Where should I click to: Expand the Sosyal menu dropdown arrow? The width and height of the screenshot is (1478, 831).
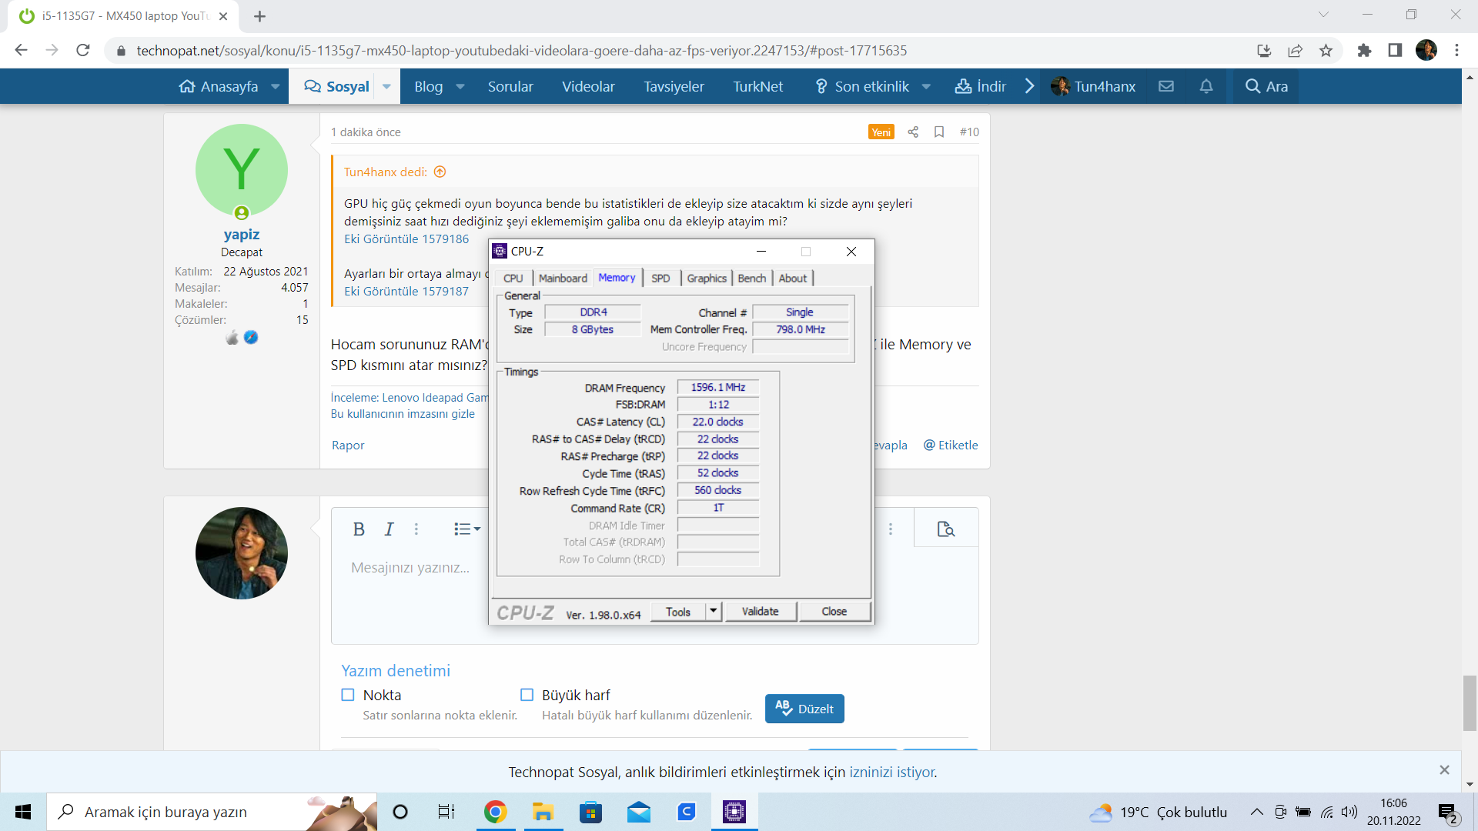point(386,86)
